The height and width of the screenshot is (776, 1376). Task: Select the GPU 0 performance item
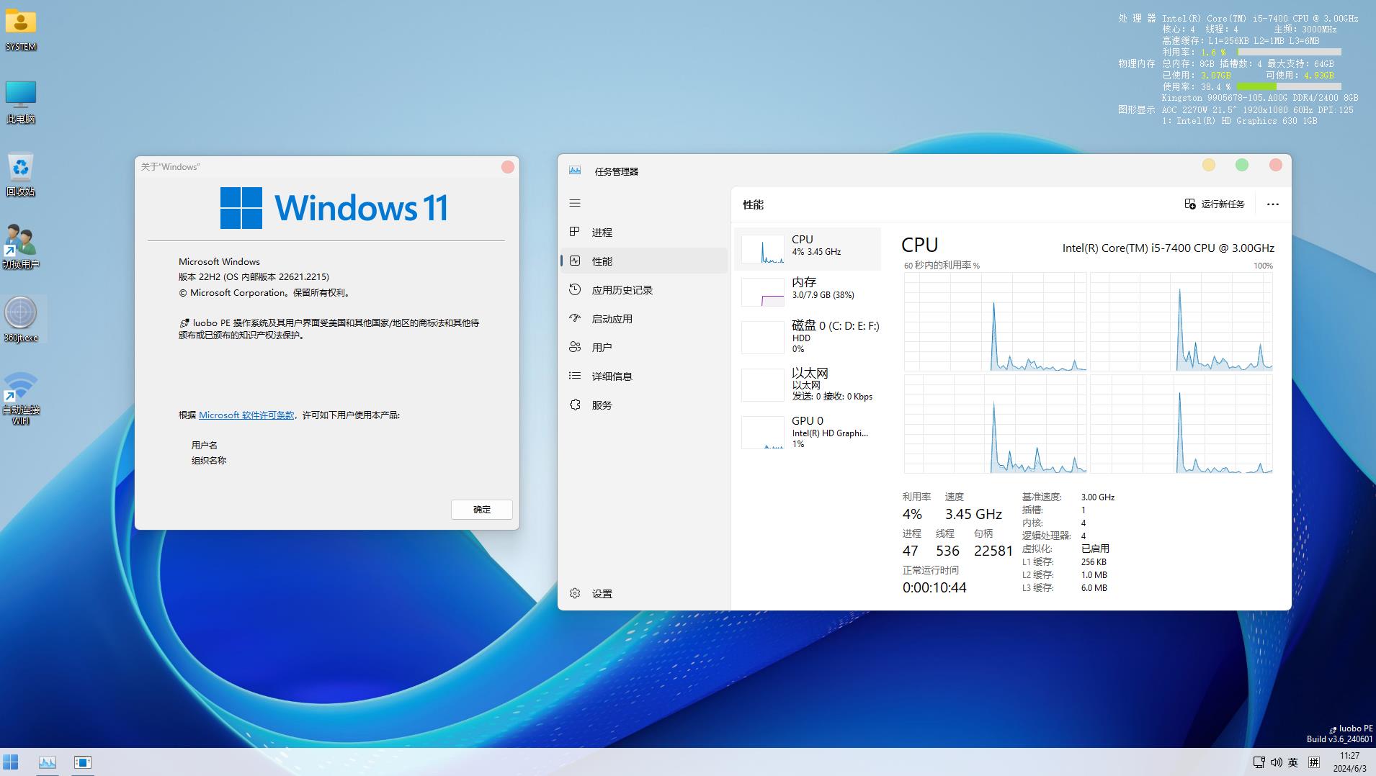tap(807, 432)
